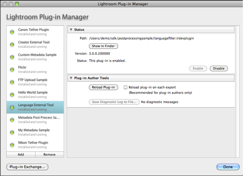Click green status icon for Creator External Tool
Screen dimensions: 243x176
(x=12, y=45)
